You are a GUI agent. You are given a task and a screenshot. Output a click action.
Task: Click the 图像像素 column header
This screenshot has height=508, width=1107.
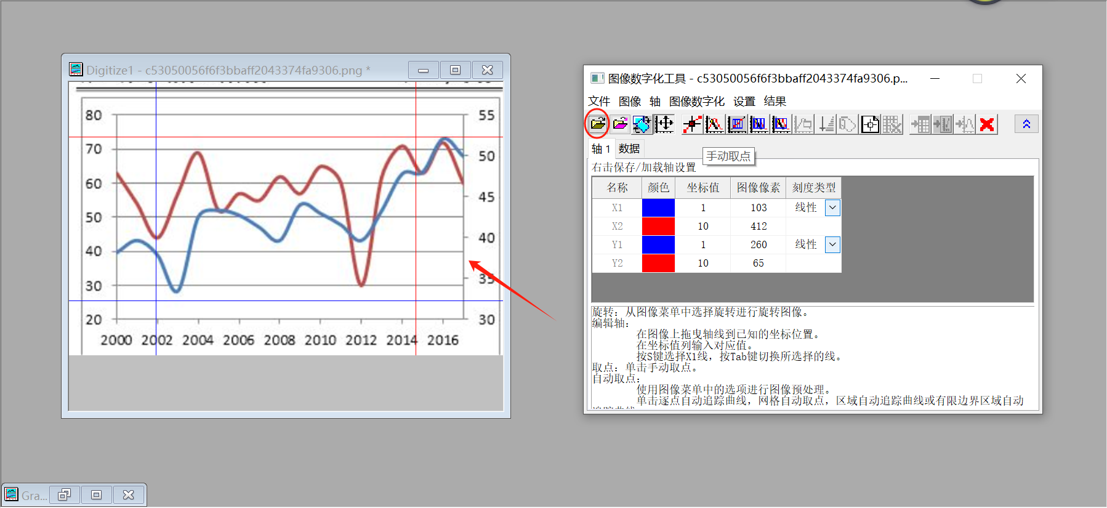coord(759,188)
